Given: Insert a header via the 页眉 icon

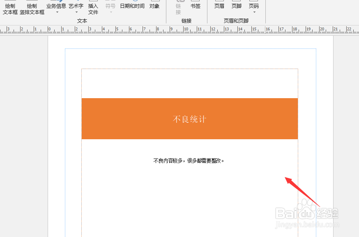Looking at the screenshot, I should (x=219, y=6).
